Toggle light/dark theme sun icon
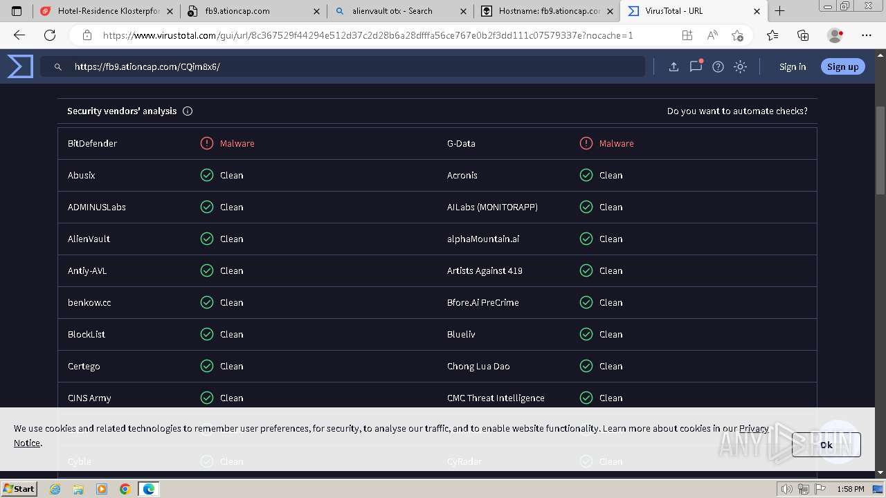 pyautogui.click(x=740, y=67)
